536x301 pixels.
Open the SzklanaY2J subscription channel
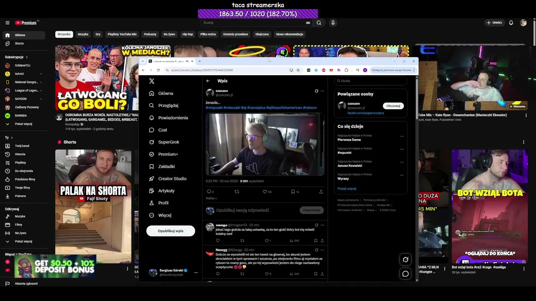tap(24, 65)
